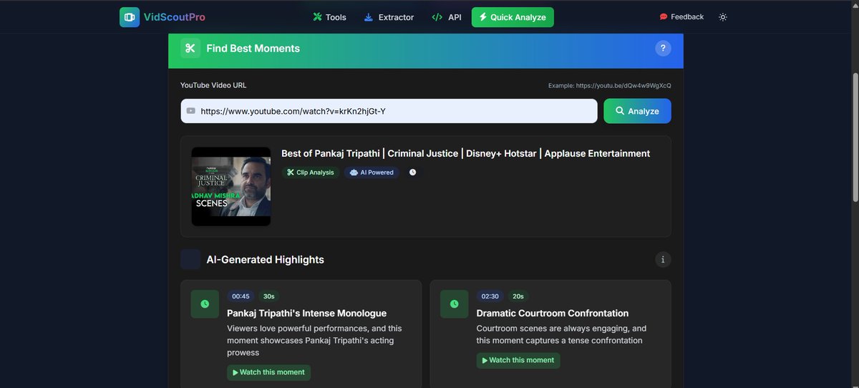This screenshot has height=388, width=859.
Task: Click the example URL text youtu.be/dQw4w9WgXcQ
Action: coord(623,86)
